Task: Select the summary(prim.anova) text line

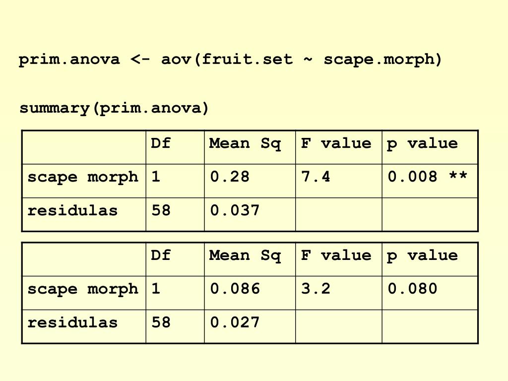Action: tap(114, 108)
